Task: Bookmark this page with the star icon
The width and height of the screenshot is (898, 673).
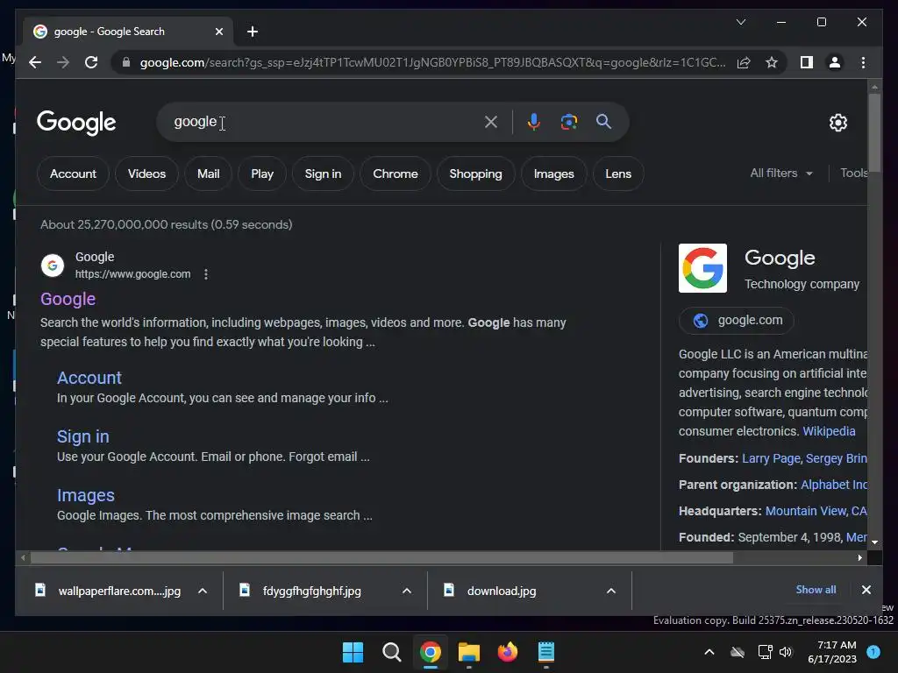Action: coord(772,62)
